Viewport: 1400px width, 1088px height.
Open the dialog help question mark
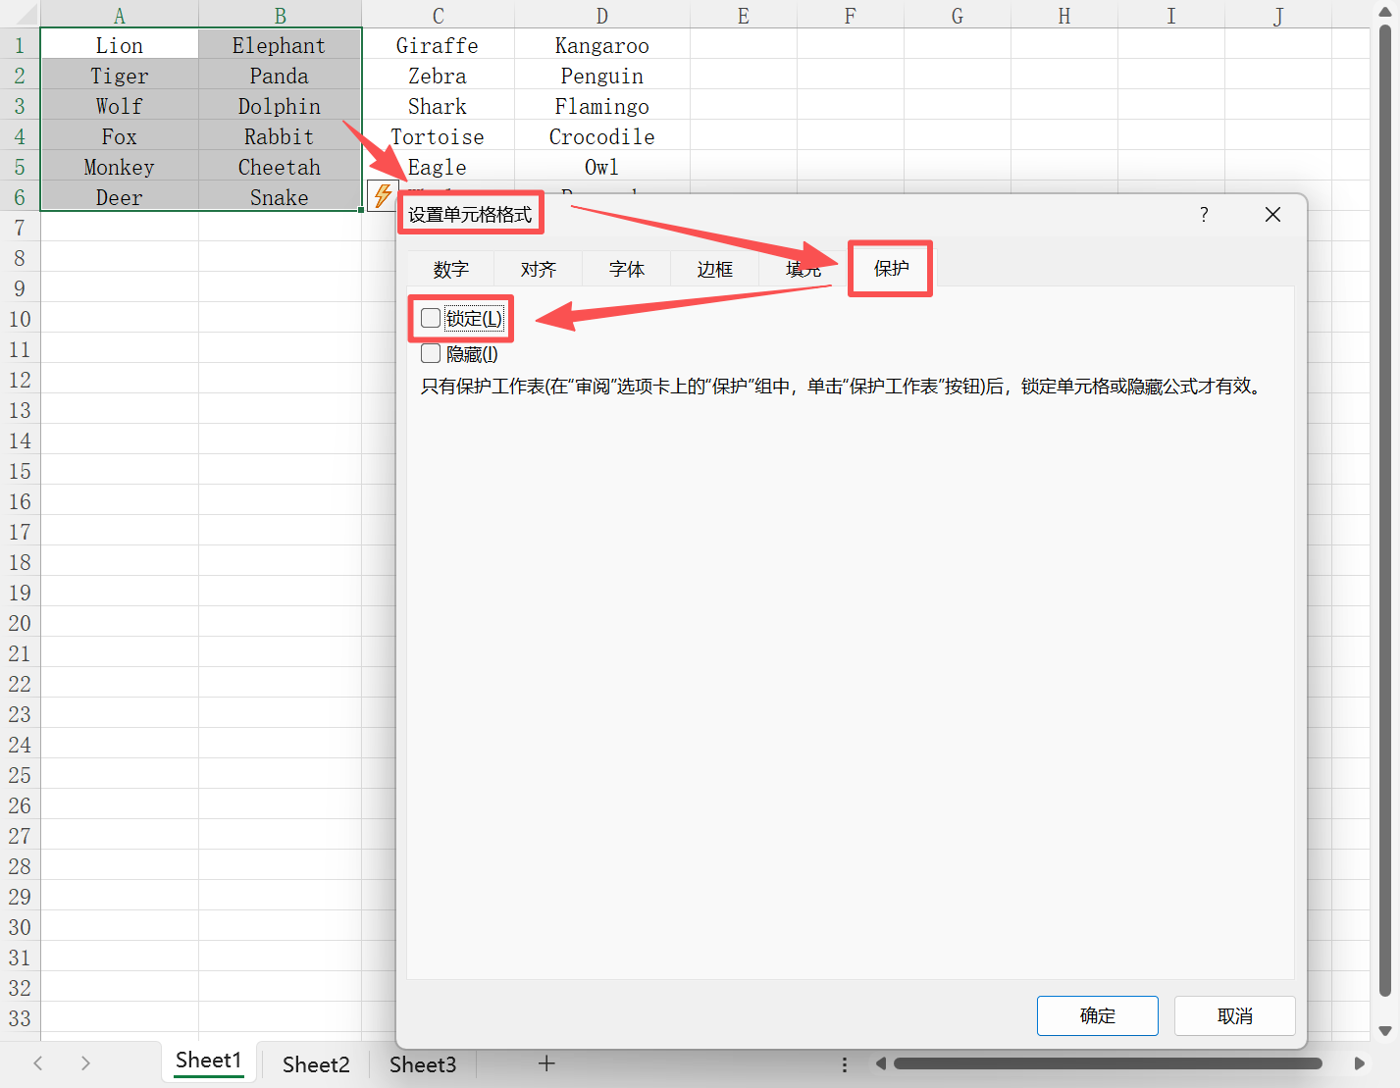1204,215
